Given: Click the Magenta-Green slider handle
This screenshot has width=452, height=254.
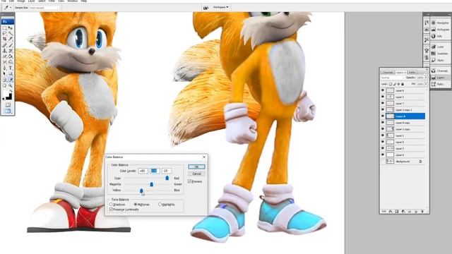Looking at the screenshot, I should [151, 184].
